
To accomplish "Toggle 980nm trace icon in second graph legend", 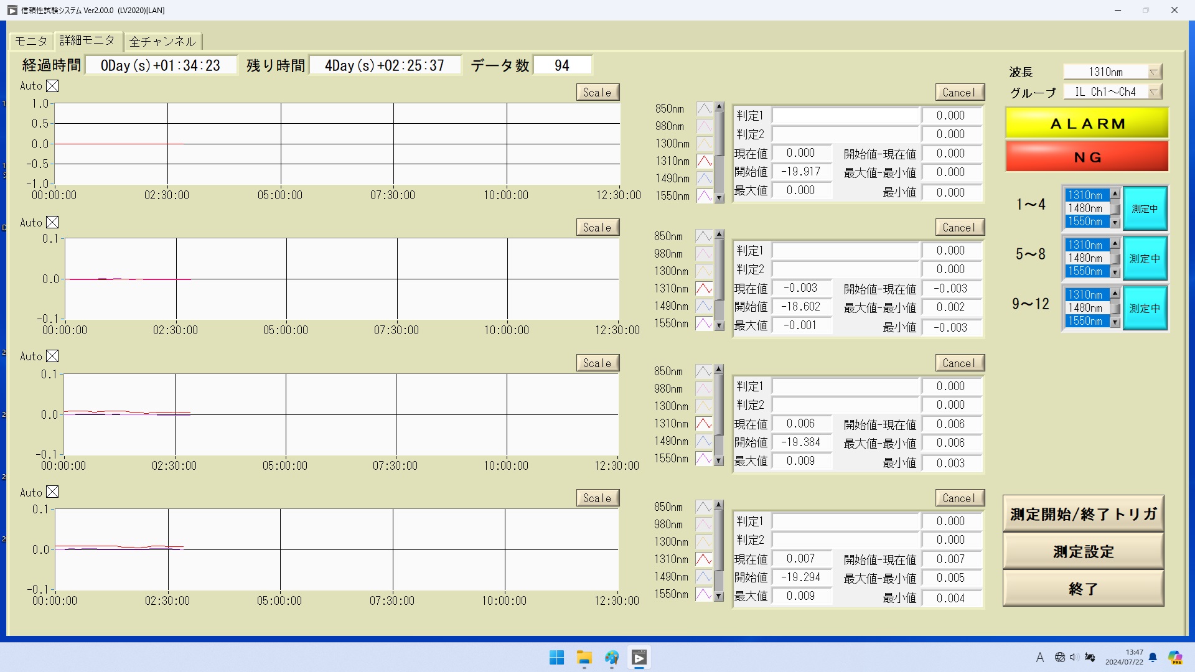I will pyautogui.click(x=703, y=254).
